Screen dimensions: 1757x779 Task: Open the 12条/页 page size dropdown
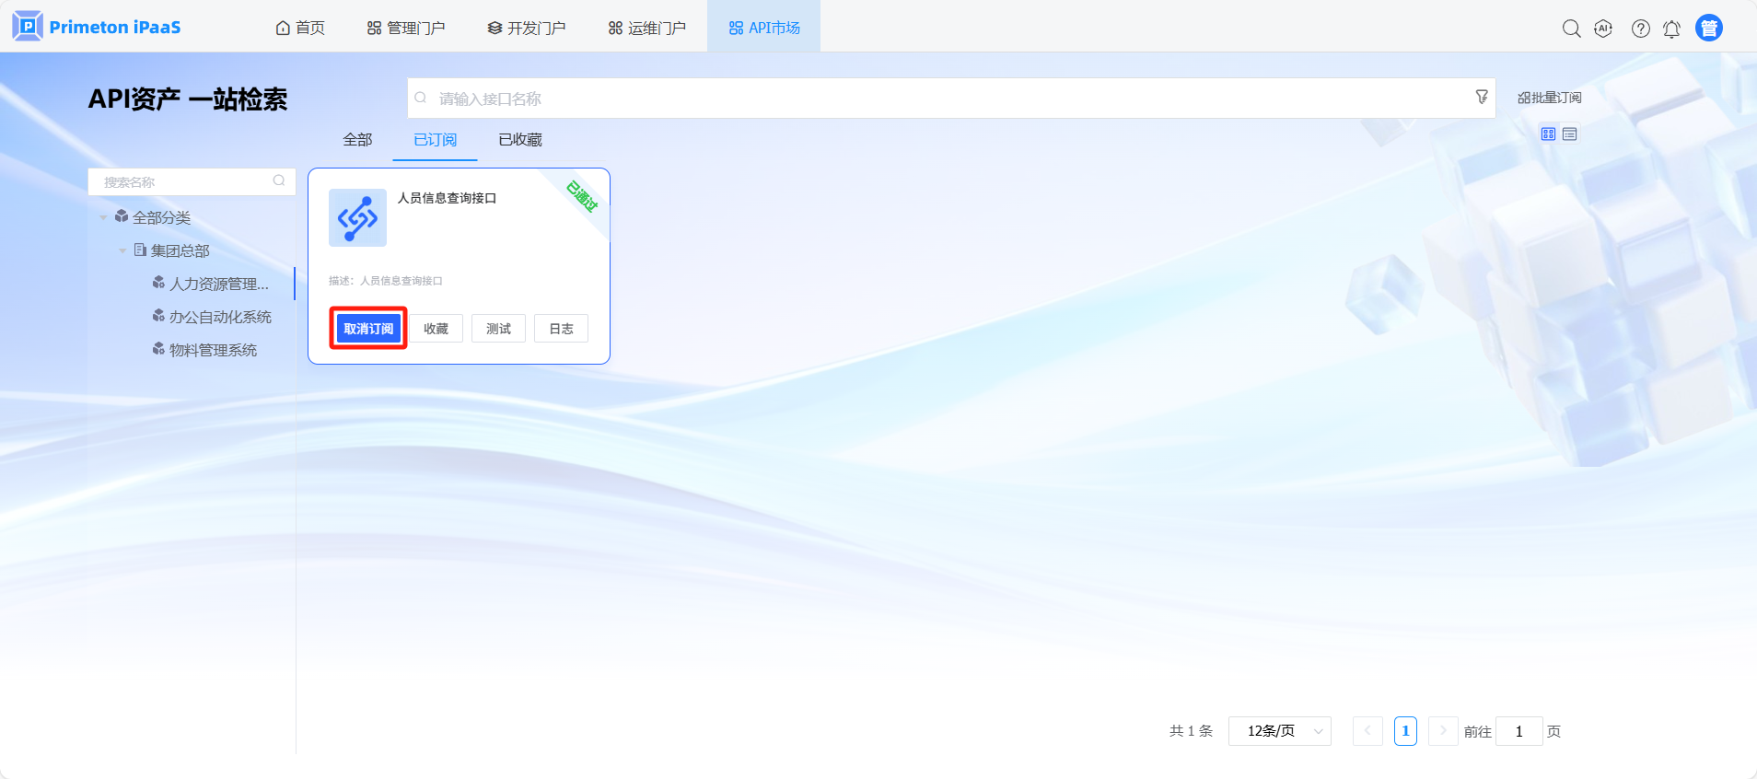click(1279, 731)
